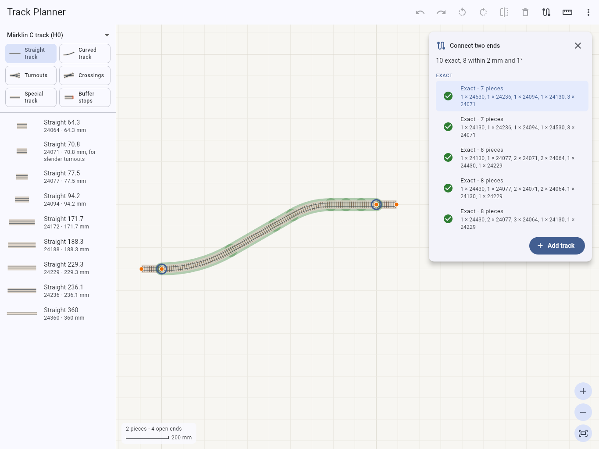Click the orange open end at far right

click(x=396, y=204)
